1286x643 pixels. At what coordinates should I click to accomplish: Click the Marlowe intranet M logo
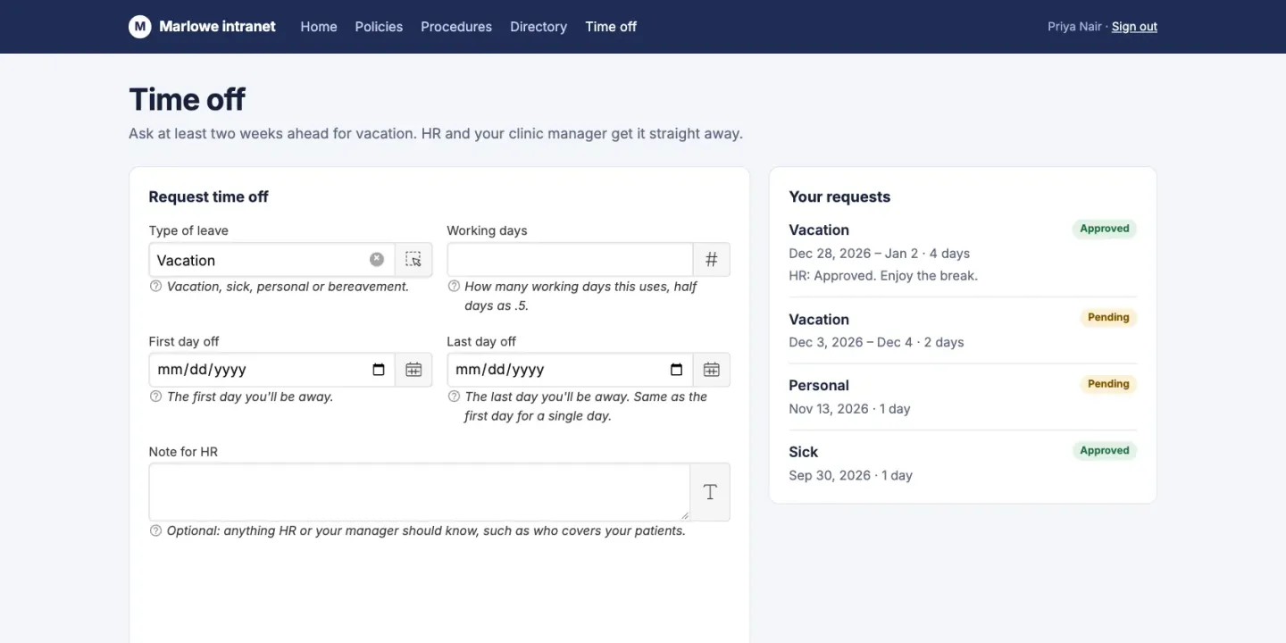click(140, 27)
